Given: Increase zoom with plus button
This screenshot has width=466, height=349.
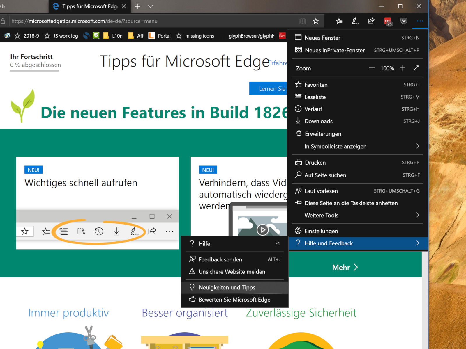Looking at the screenshot, I should [403, 68].
